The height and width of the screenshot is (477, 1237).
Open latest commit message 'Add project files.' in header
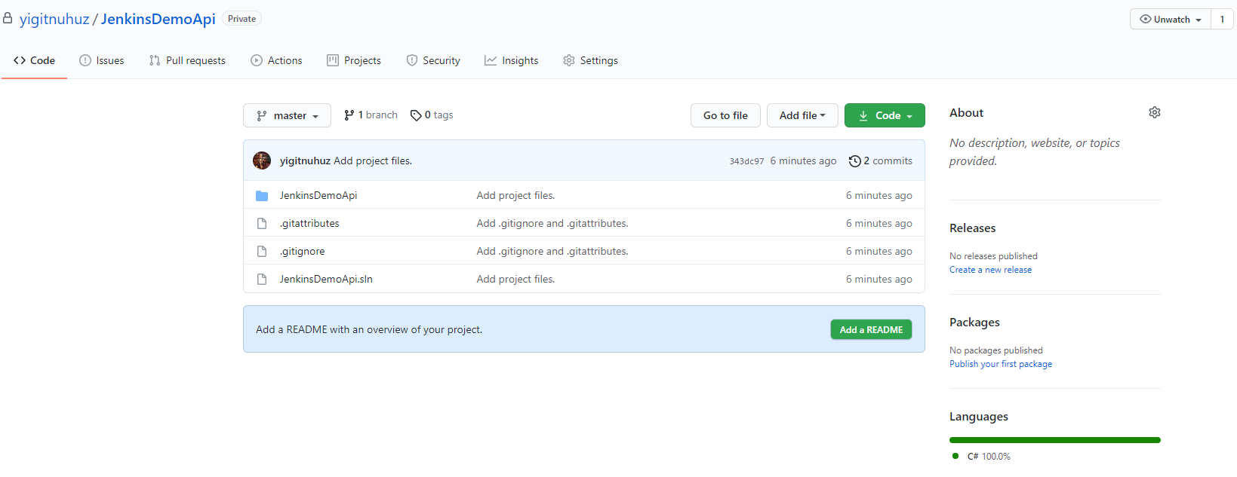[x=373, y=161]
